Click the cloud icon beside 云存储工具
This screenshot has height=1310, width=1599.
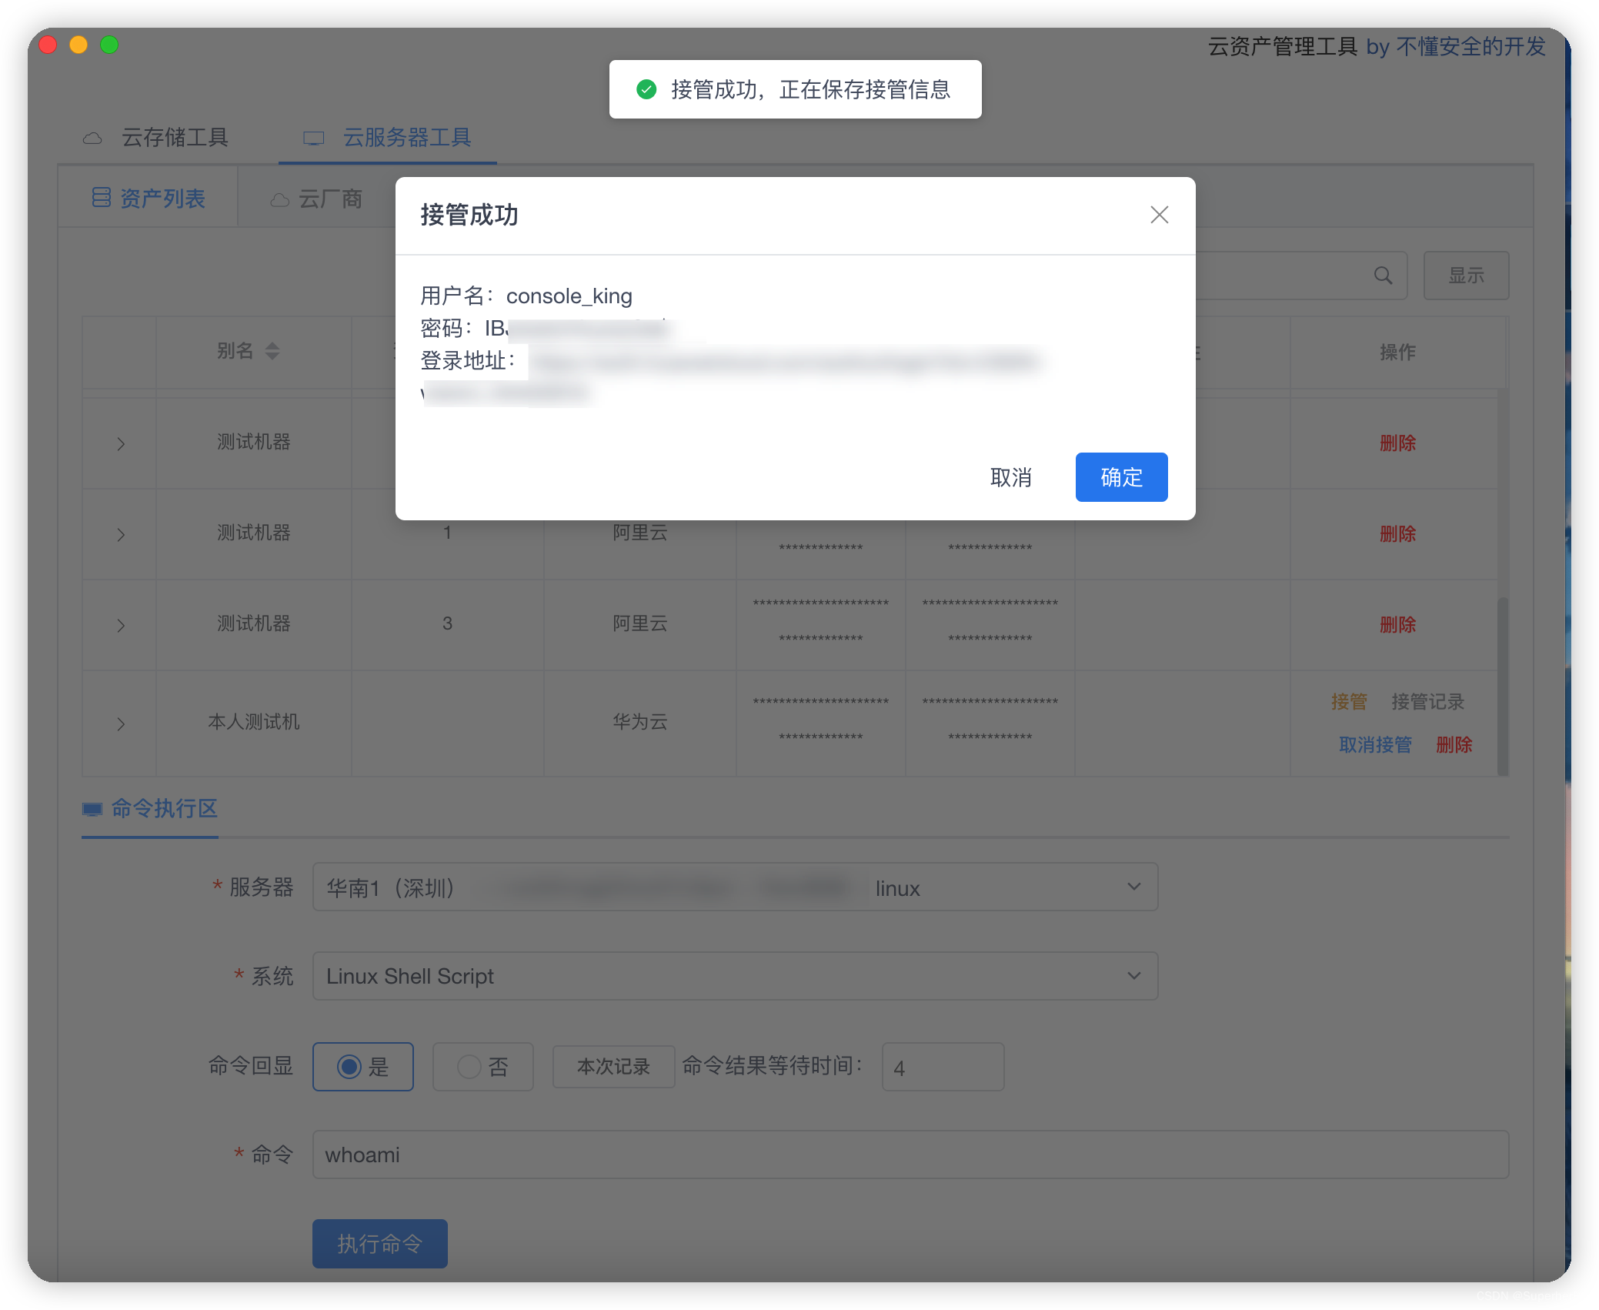(x=94, y=137)
